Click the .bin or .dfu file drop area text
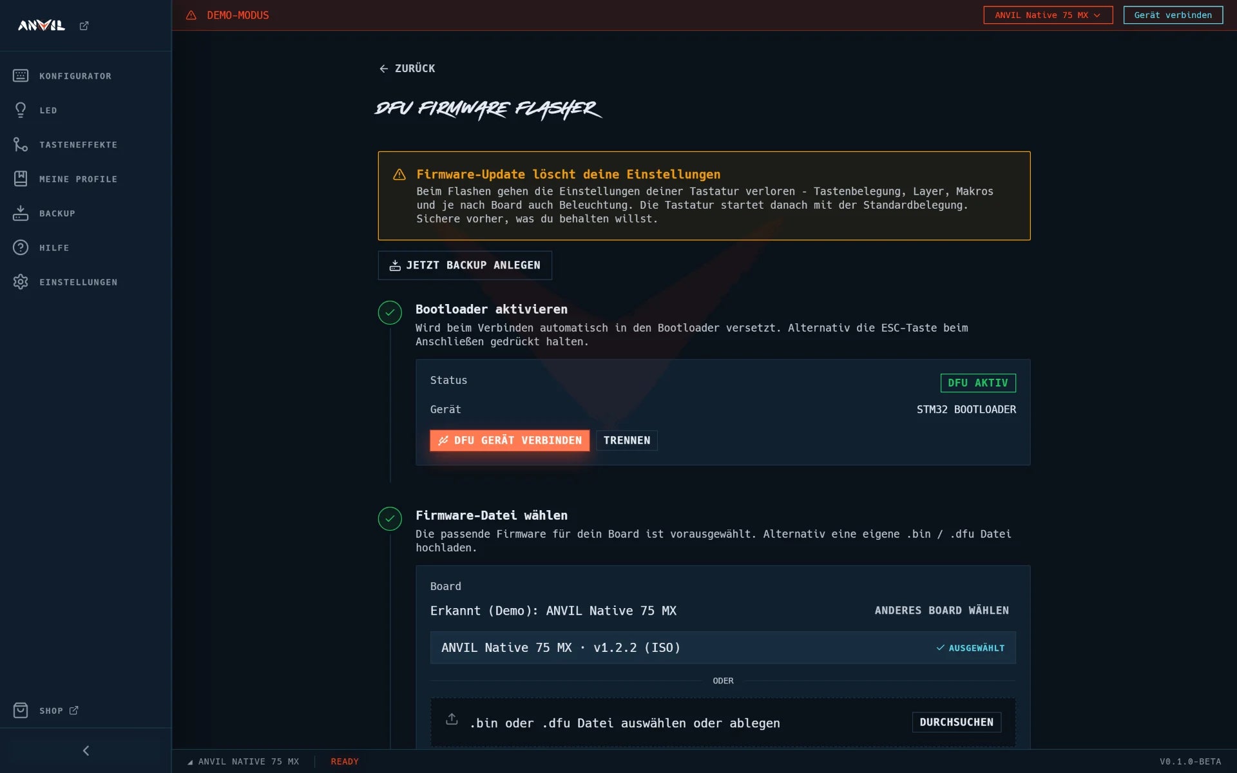The width and height of the screenshot is (1237, 773). pyautogui.click(x=624, y=723)
